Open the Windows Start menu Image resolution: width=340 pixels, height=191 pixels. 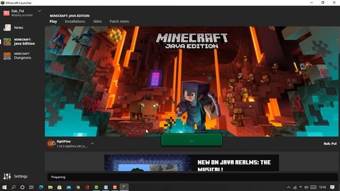[x=4, y=187]
